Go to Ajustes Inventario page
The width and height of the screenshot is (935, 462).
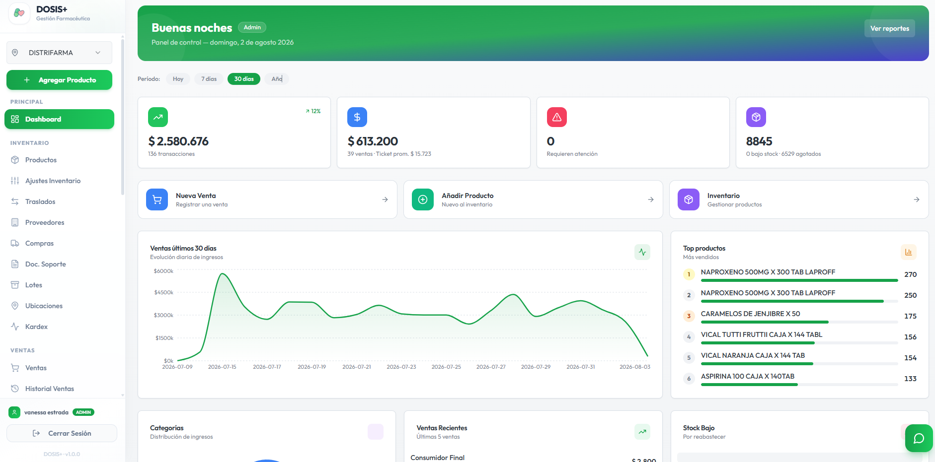tap(59, 181)
